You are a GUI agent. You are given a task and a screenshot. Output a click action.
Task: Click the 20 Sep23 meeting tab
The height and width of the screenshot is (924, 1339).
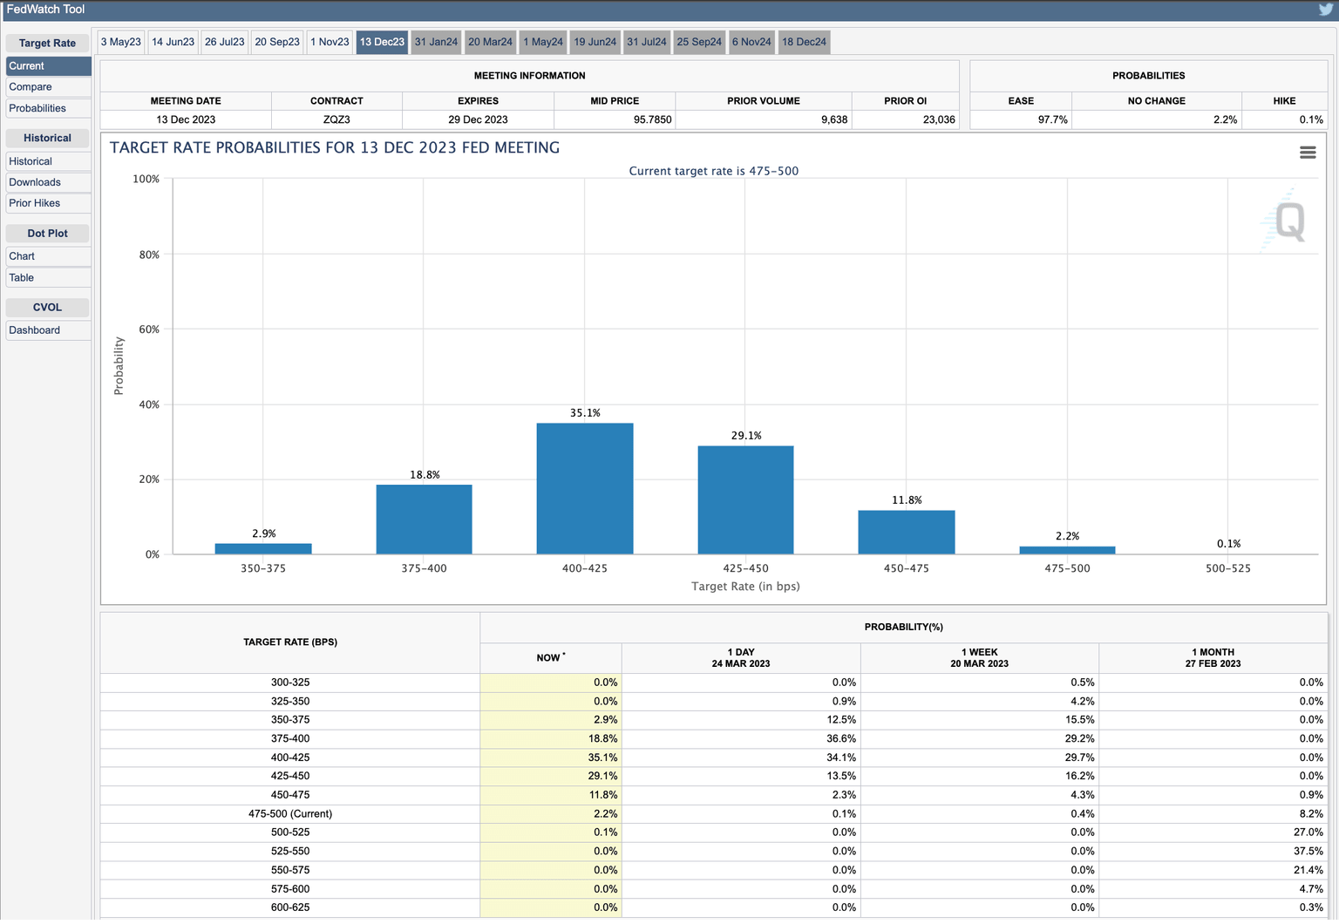coord(277,42)
